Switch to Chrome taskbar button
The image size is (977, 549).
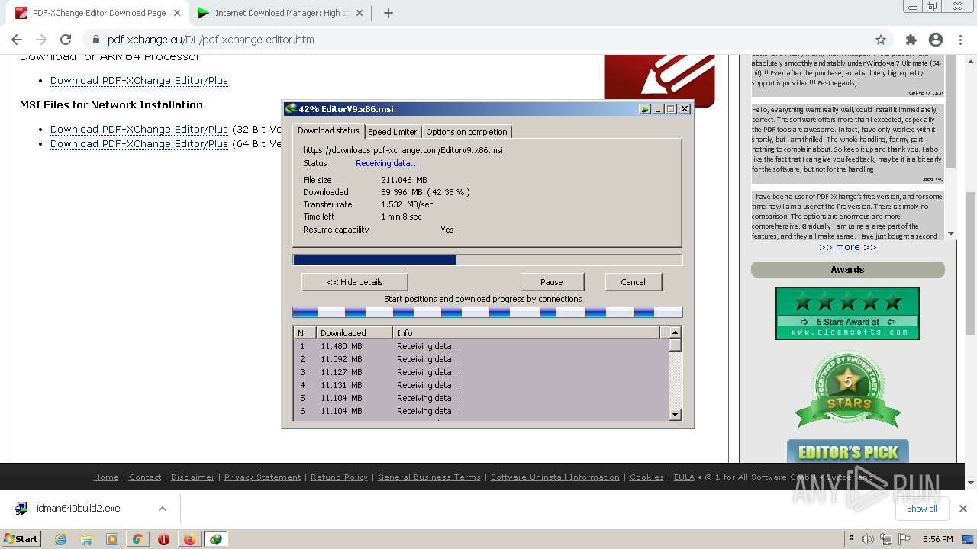(x=138, y=539)
